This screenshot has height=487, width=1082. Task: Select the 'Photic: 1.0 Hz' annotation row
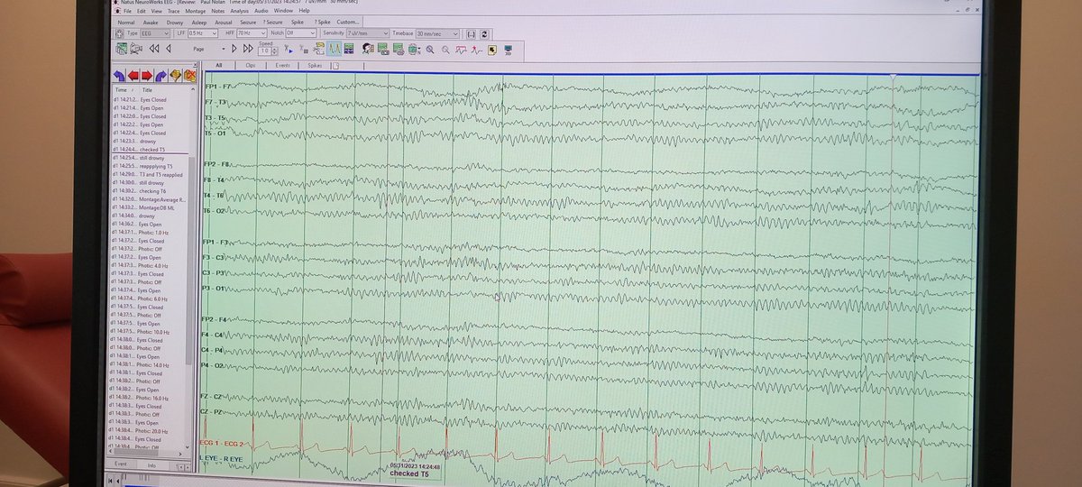tap(150, 233)
